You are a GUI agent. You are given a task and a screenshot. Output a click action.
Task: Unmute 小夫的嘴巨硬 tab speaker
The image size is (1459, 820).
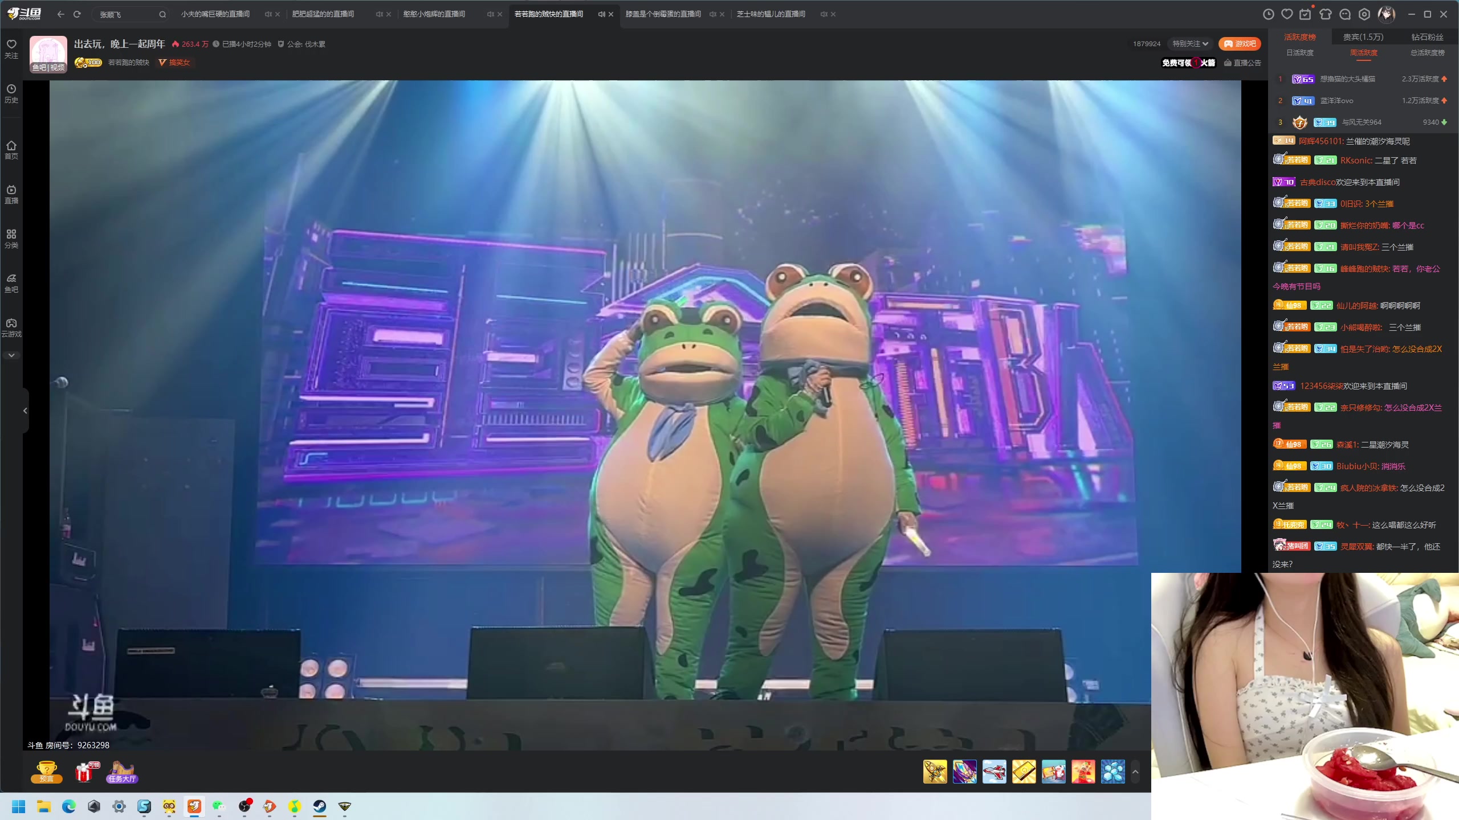268,14
